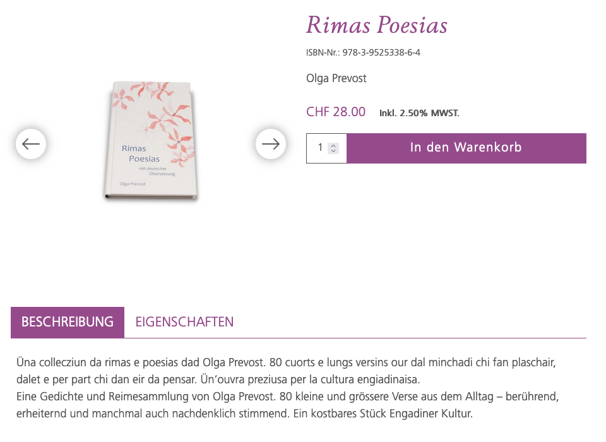Open the Eigenschaften tab
The height and width of the screenshot is (442, 606).
[x=184, y=322]
